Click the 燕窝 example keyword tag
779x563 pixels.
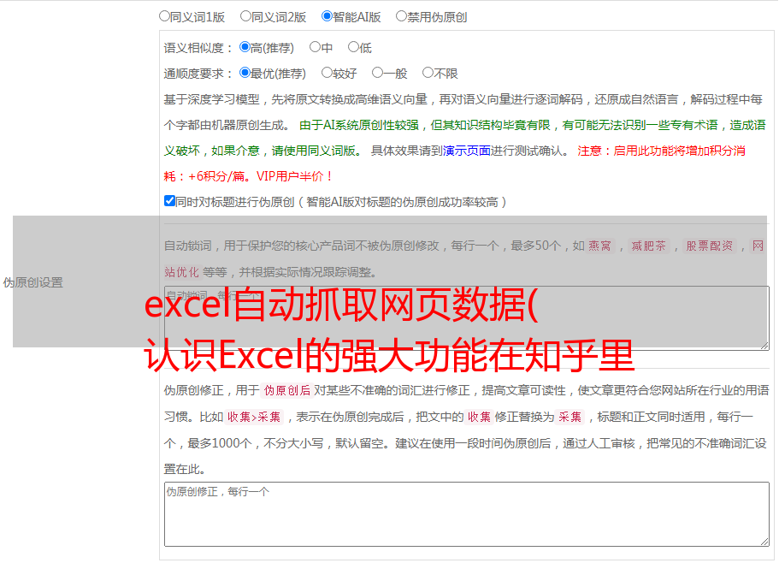(x=600, y=246)
